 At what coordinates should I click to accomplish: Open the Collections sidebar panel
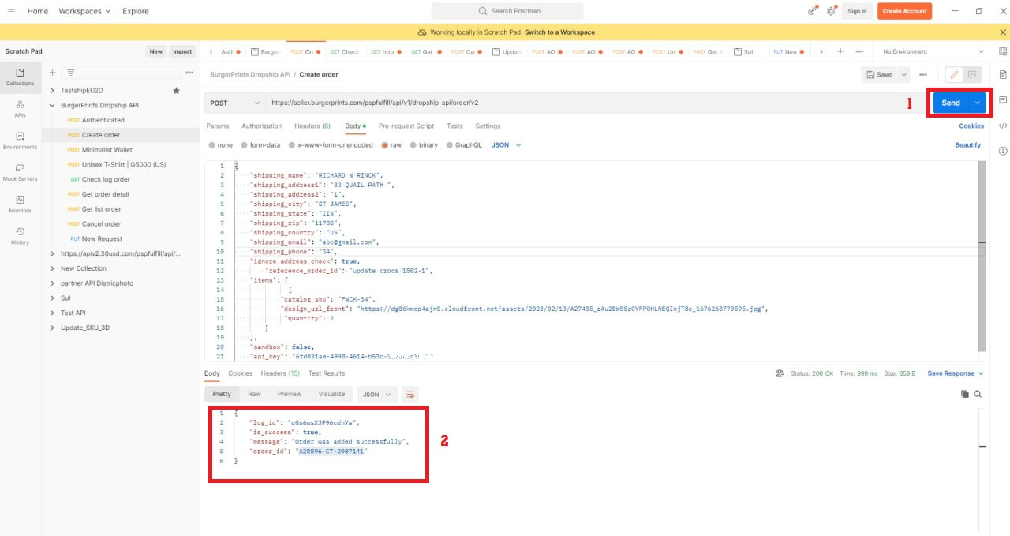click(21, 77)
